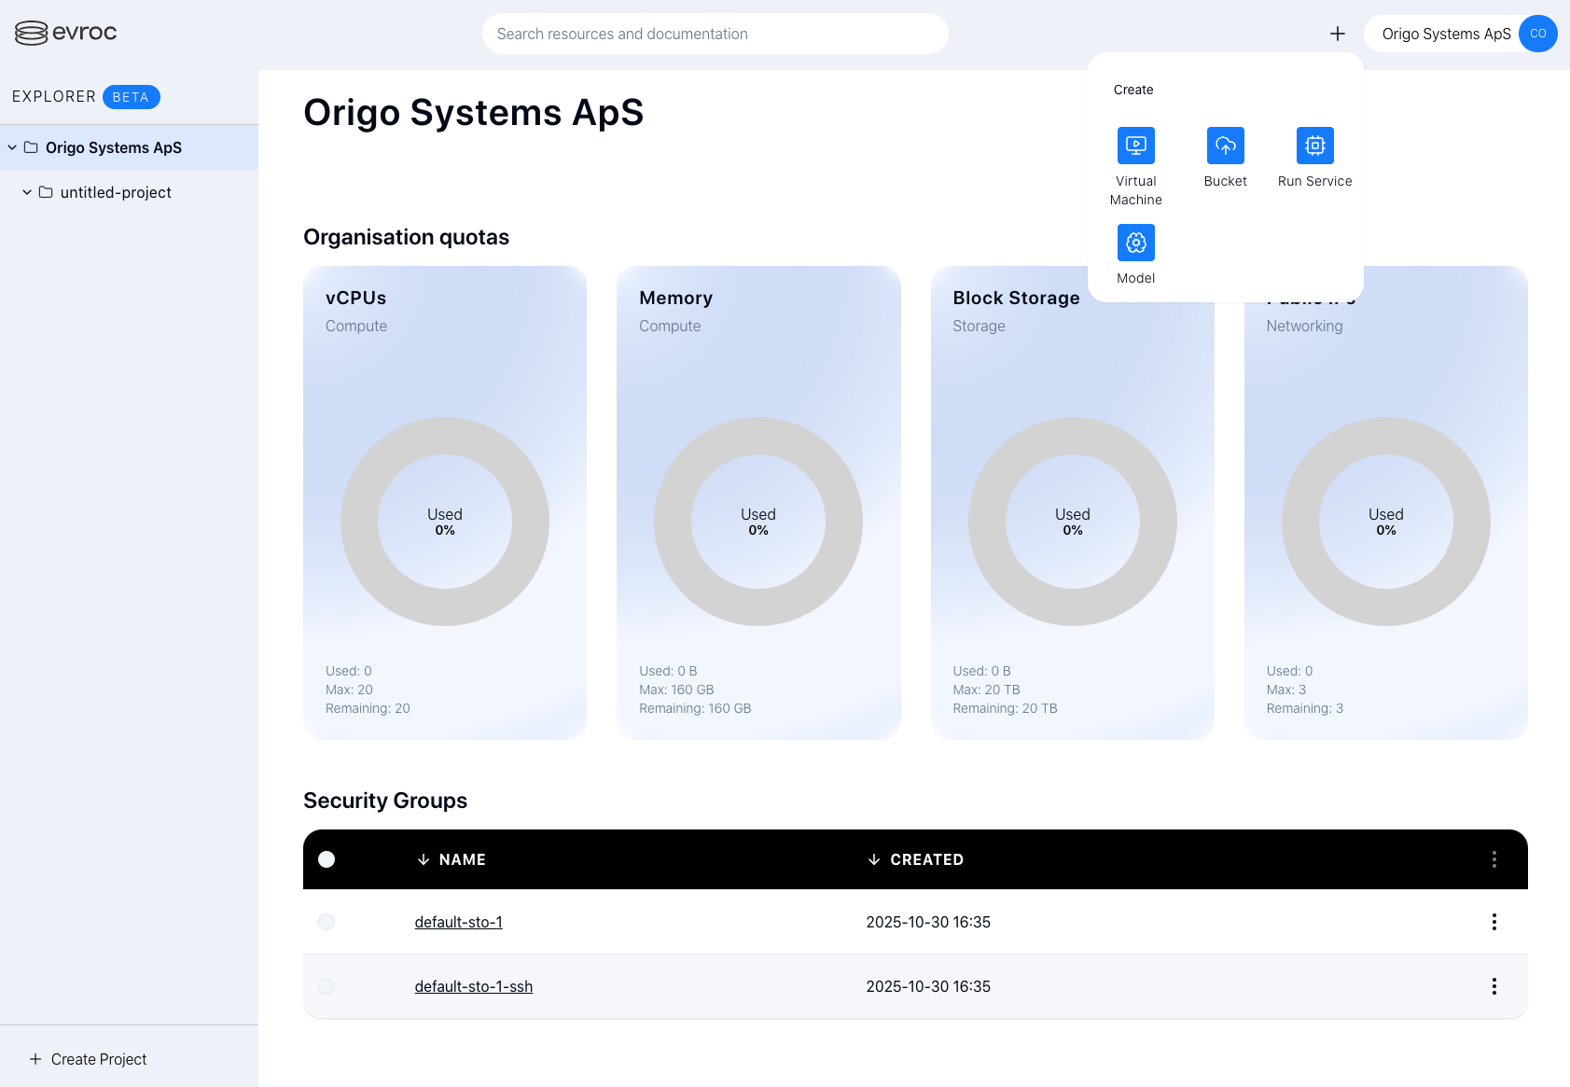The image size is (1570, 1087).
Task: Click the evroc logo
Action: click(x=66, y=33)
